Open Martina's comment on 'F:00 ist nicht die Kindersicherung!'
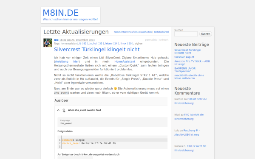 (x=190, y=101)
